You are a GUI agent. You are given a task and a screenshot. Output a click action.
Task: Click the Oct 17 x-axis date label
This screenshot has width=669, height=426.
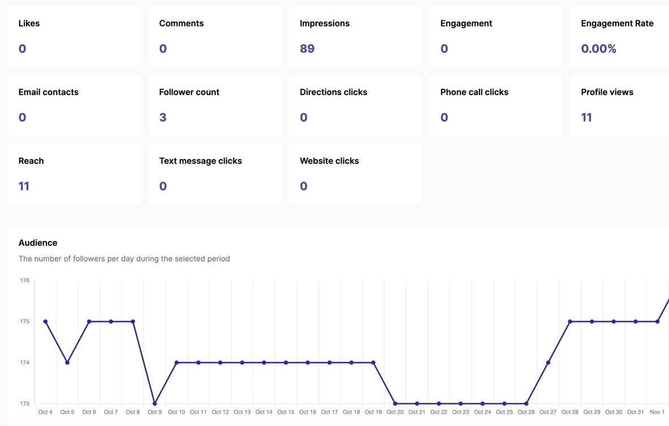(x=329, y=412)
